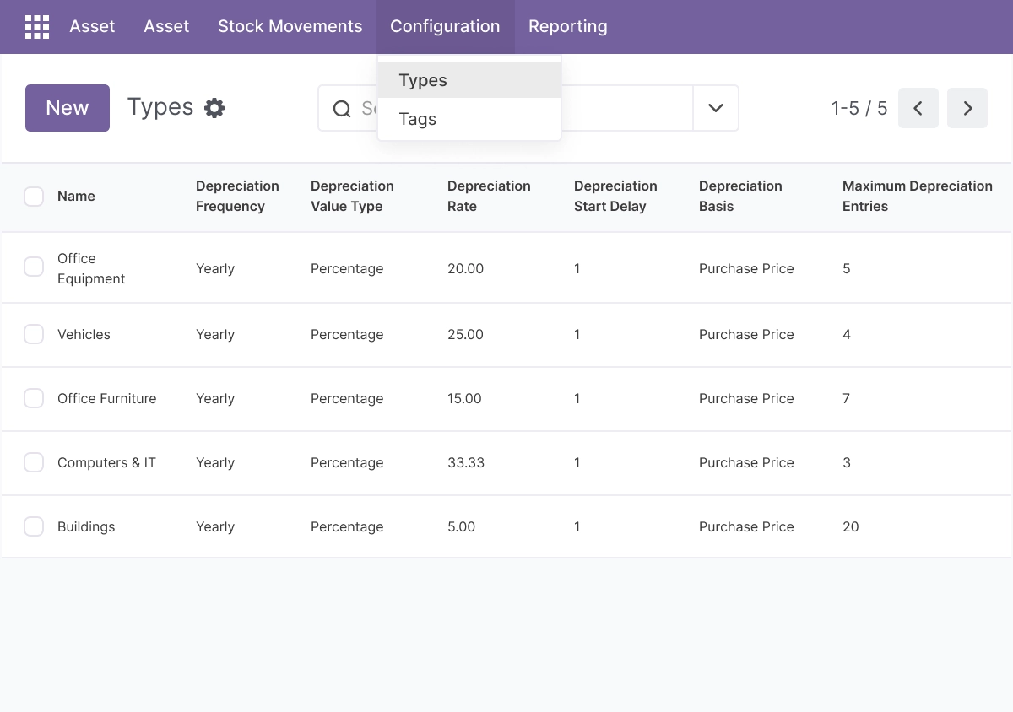Open the apps grid menu icon
The image size is (1013, 712).
pos(37,27)
